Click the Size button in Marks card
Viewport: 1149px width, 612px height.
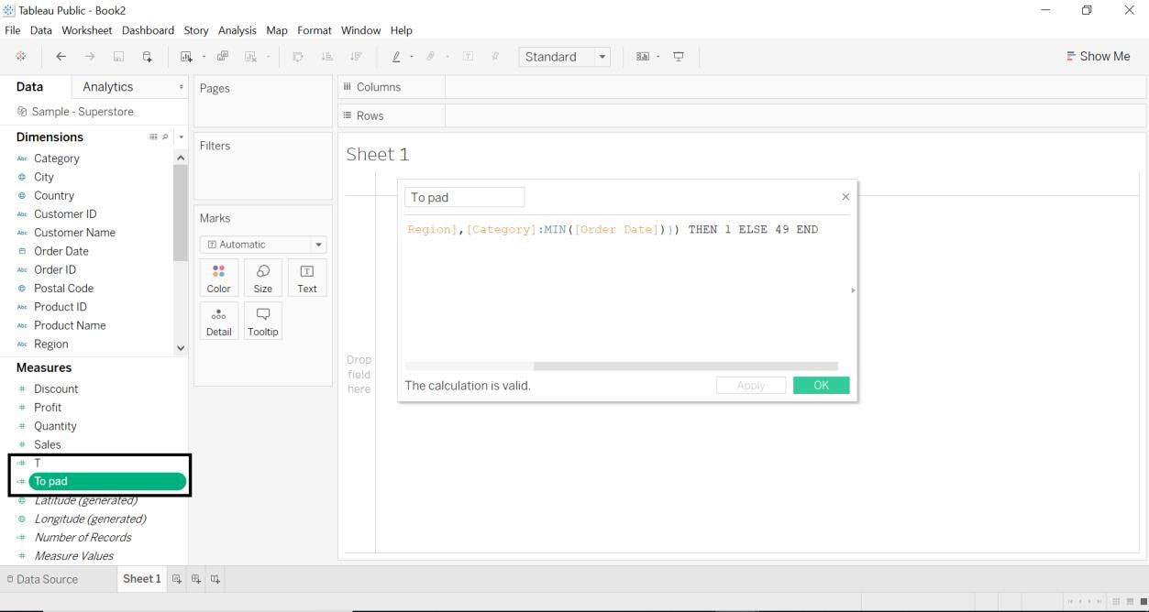click(x=263, y=278)
